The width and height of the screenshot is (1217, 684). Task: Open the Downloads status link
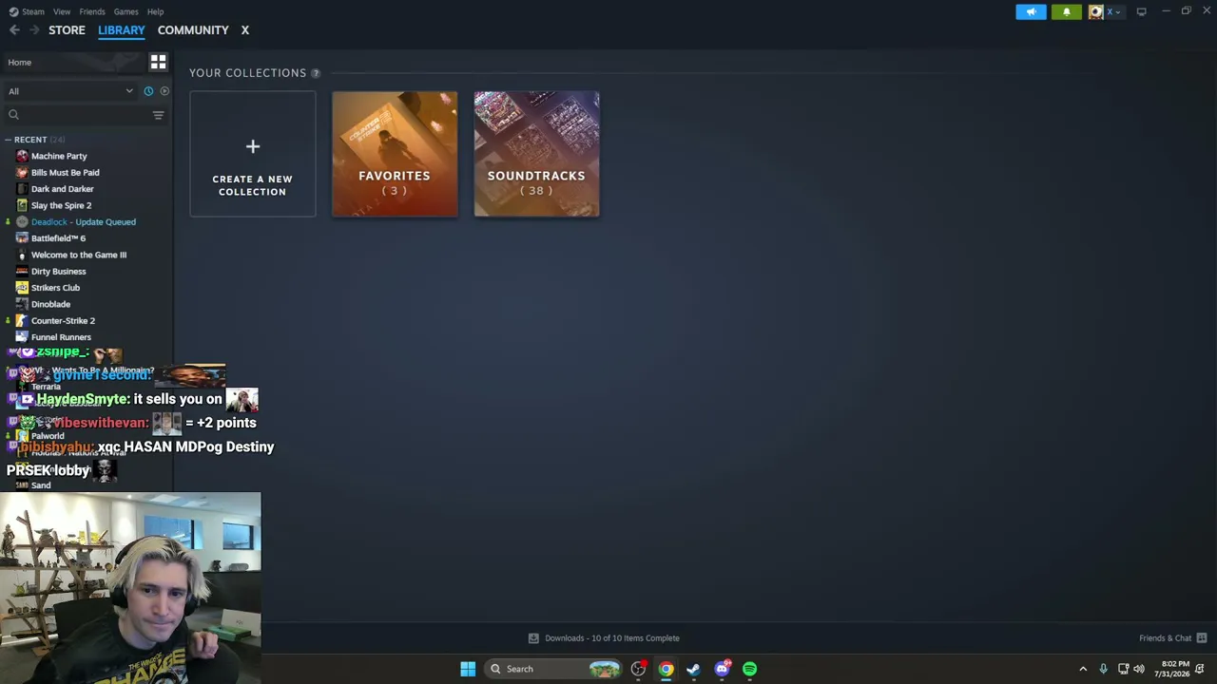(x=604, y=638)
